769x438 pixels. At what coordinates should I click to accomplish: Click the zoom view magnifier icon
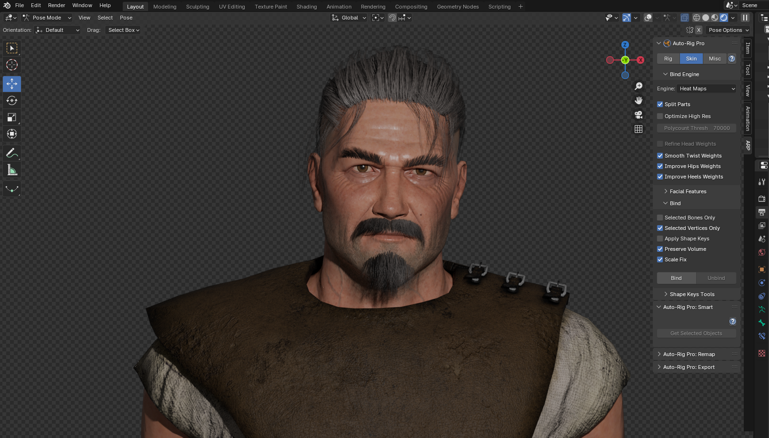point(639,86)
